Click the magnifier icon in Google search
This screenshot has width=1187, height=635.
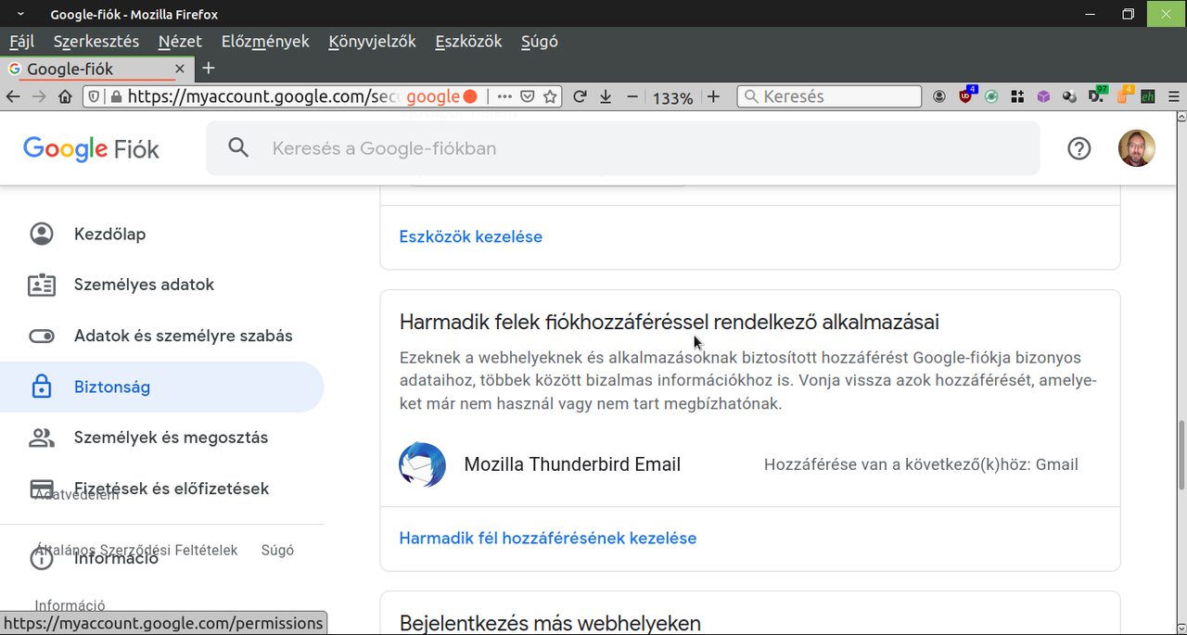(238, 148)
